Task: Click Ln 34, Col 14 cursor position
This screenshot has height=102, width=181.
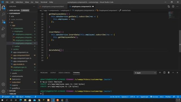Action: point(115,97)
